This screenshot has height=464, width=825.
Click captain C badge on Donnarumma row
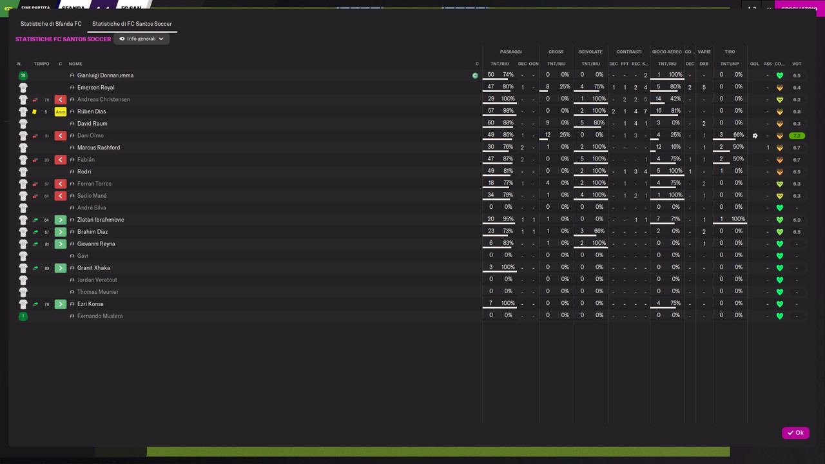475,75
